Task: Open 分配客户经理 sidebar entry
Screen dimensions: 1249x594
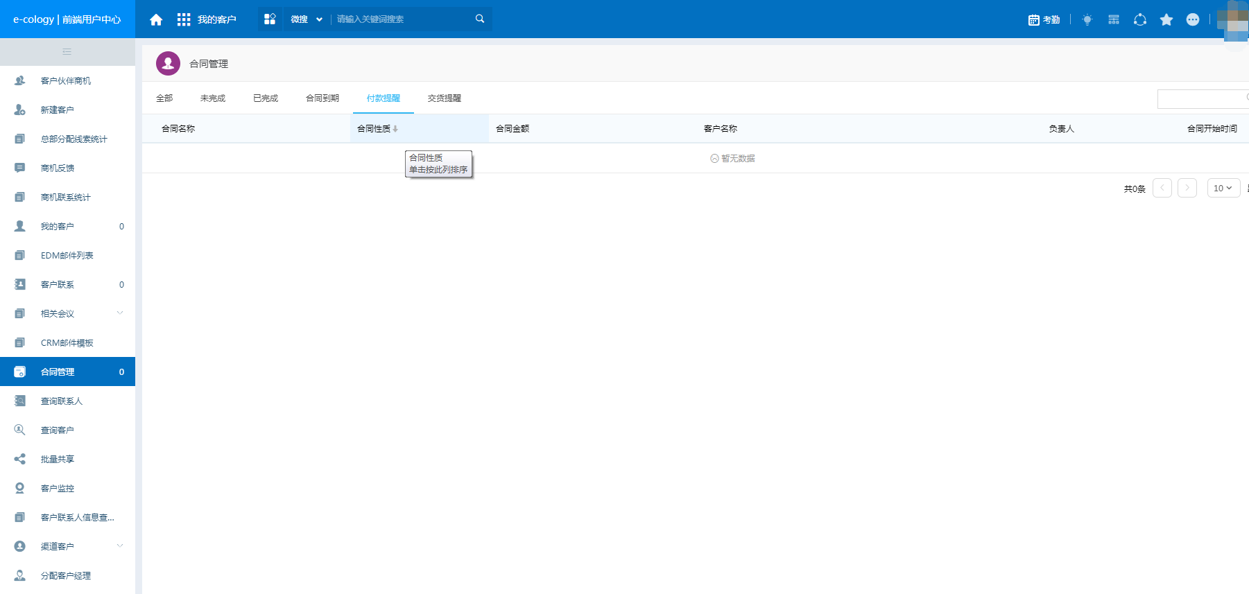Action: tap(67, 576)
